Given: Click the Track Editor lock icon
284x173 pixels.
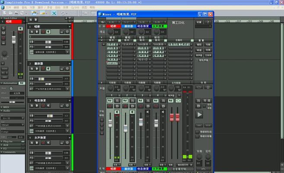Looking at the screenshot, I should point(3,43).
